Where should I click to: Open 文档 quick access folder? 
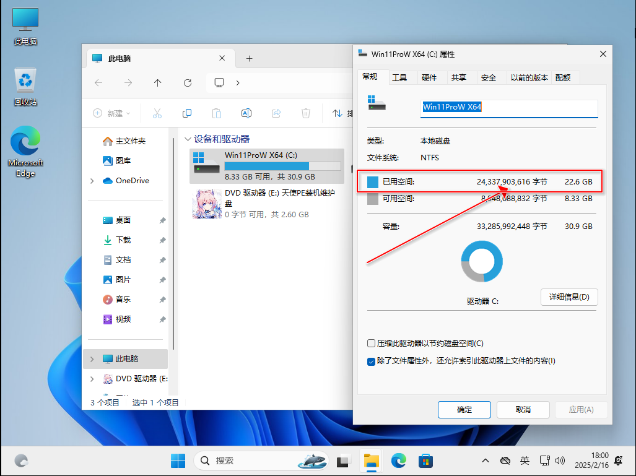[x=117, y=260]
